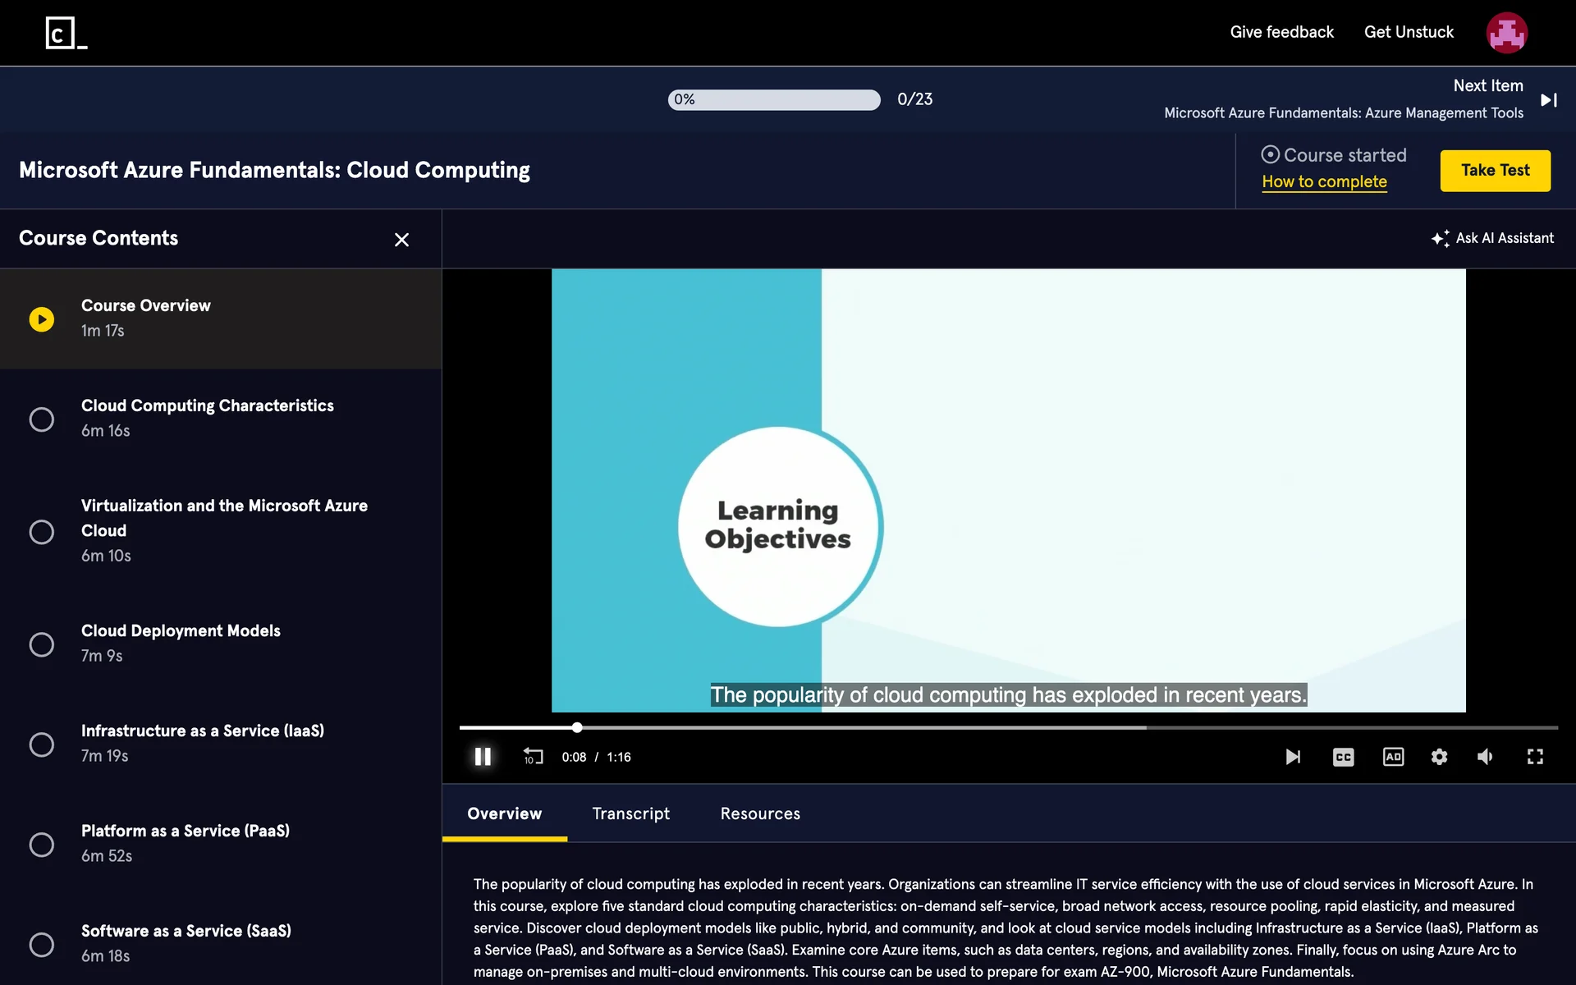
Task: Enter fullscreen video mode
Action: 1535,757
